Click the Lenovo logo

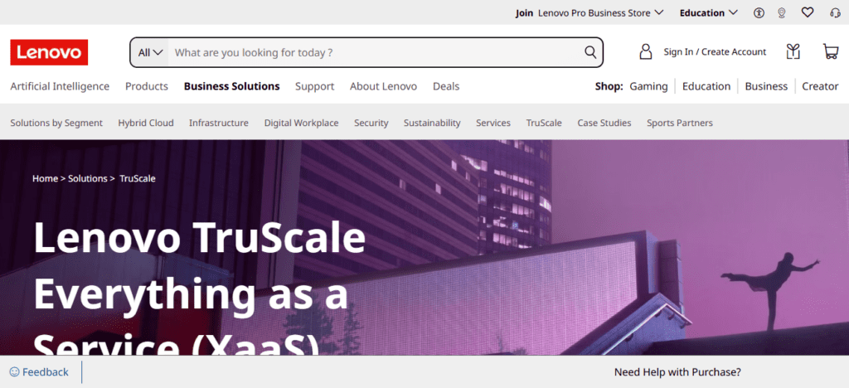[x=49, y=52]
